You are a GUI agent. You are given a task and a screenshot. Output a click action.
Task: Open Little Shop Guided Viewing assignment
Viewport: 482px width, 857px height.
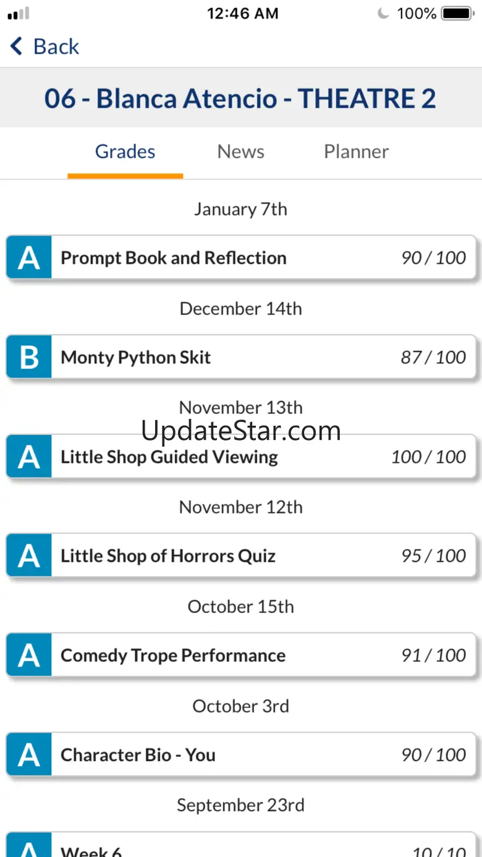click(169, 457)
